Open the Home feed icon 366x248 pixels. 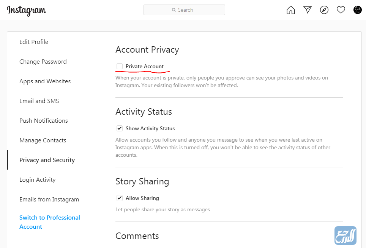[x=290, y=10]
